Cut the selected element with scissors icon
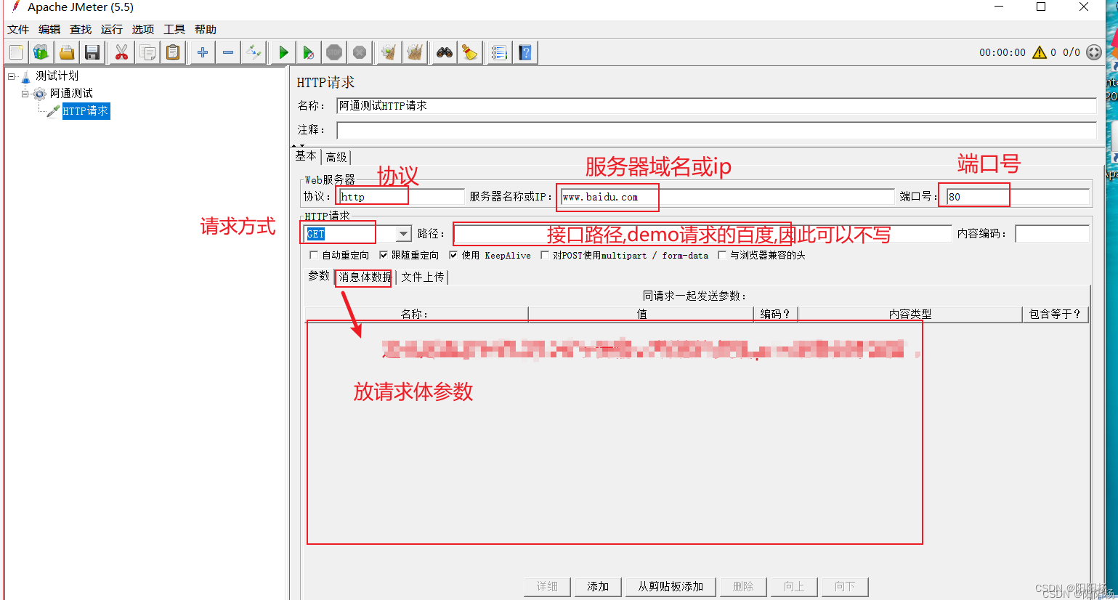 (122, 52)
